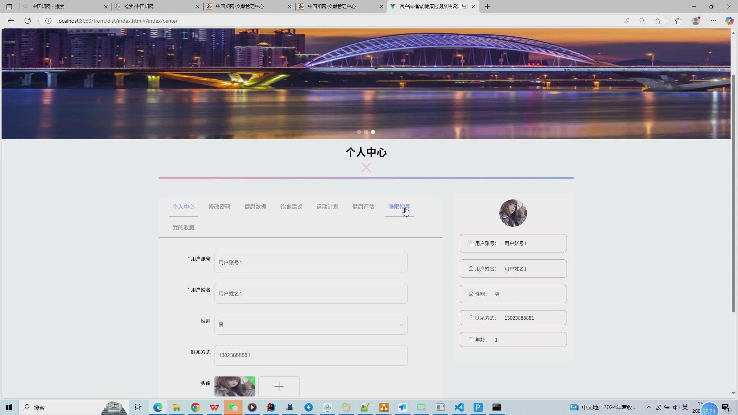The height and width of the screenshot is (415, 738).
Task: Click the third carousel indicator dot
Action: pyautogui.click(x=373, y=132)
